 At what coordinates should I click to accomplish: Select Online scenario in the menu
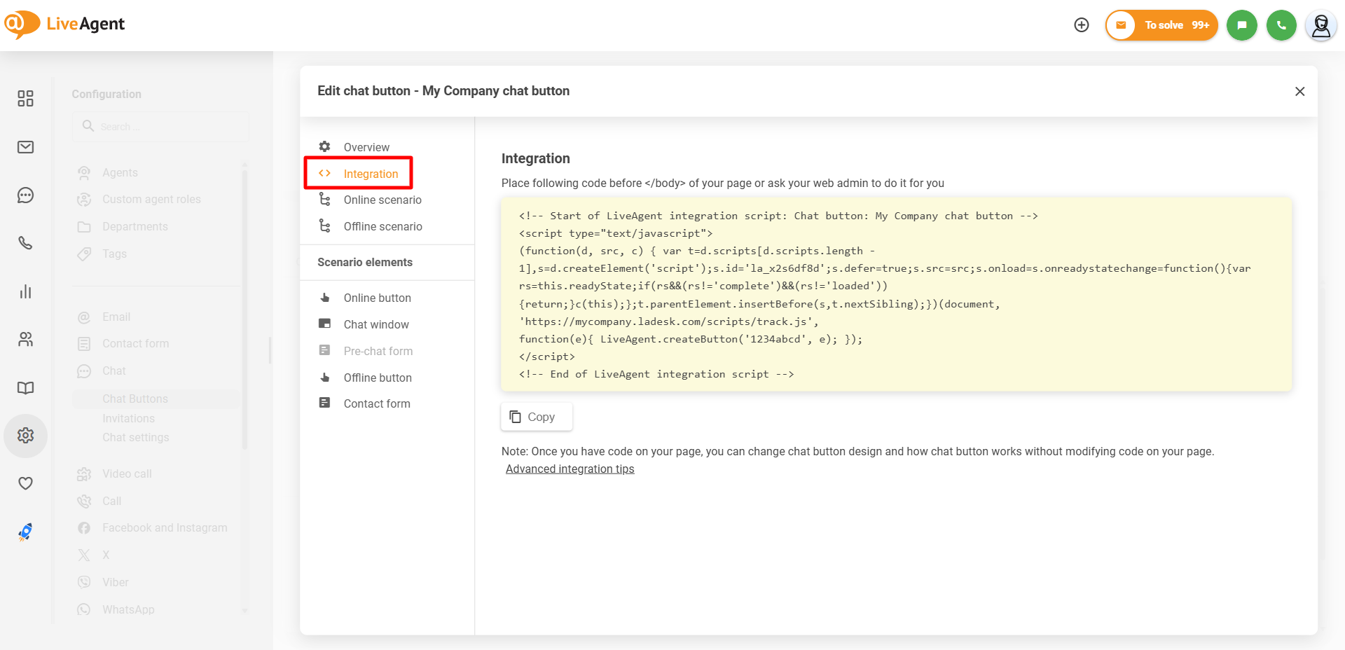coord(382,200)
